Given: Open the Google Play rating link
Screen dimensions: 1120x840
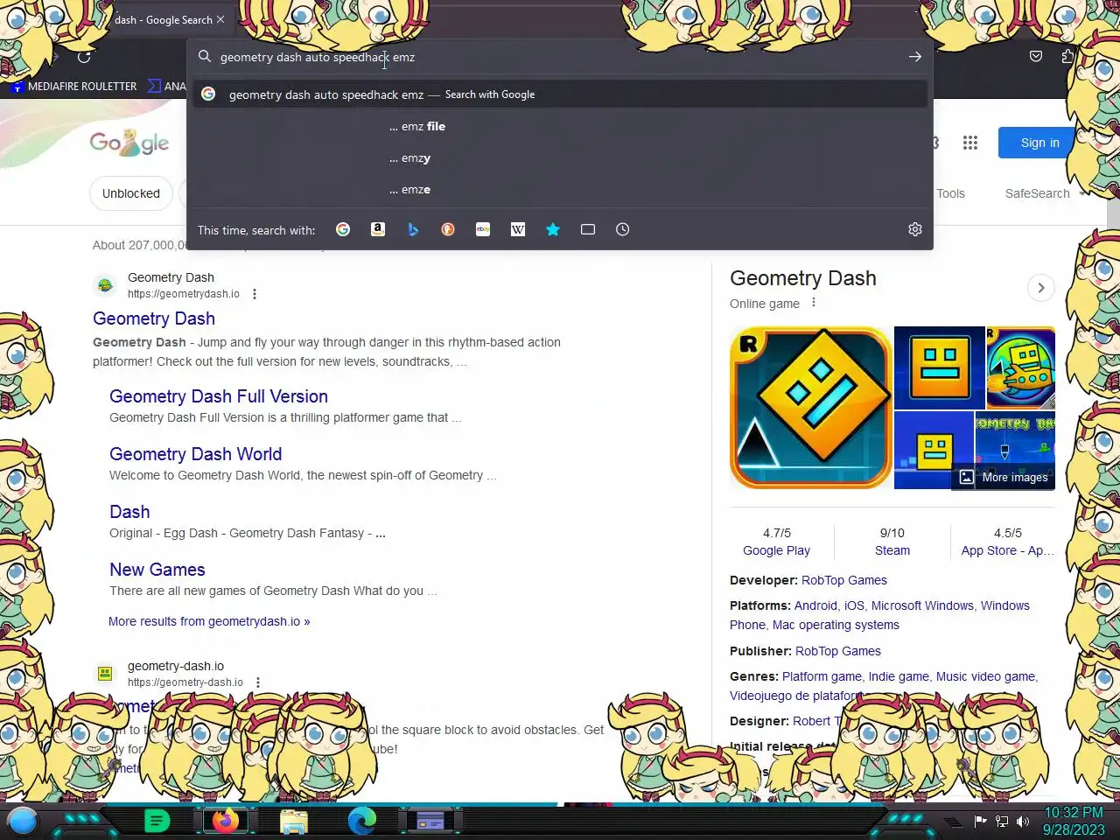Looking at the screenshot, I should 776,550.
